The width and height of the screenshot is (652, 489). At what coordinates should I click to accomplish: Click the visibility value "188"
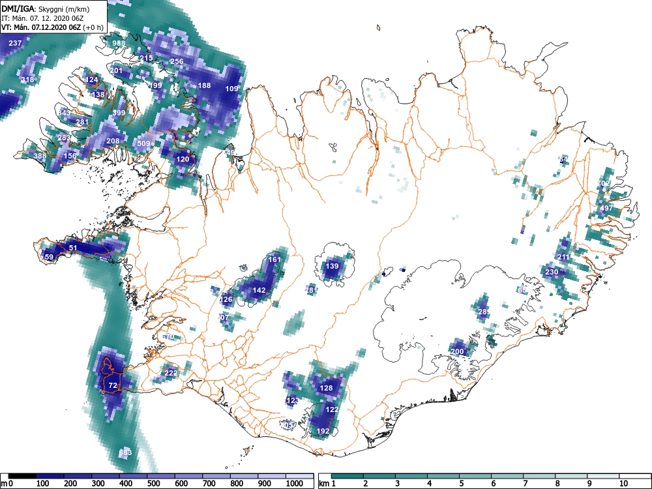204,85
